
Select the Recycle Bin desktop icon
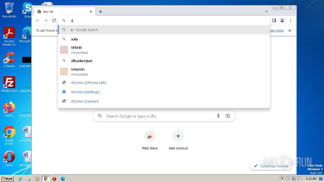pos(9,10)
